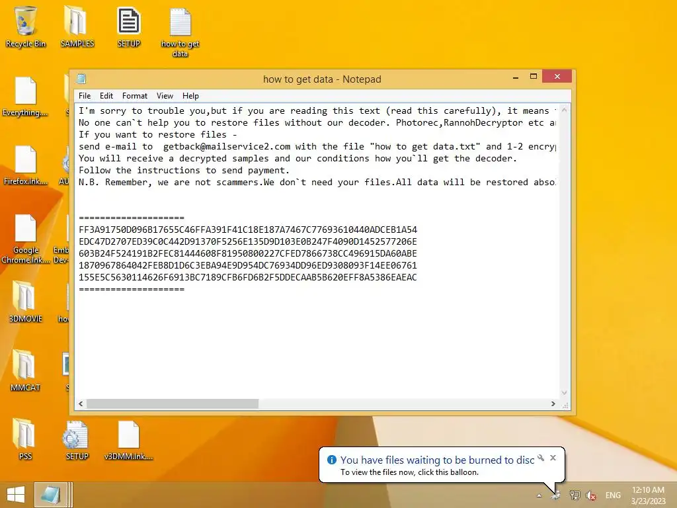Open the network tray icon
Screen dimensions: 677x508
tap(575, 495)
